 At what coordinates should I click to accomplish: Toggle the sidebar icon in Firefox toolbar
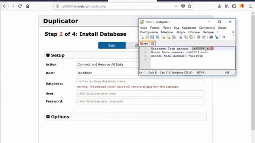(x=234, y=6)
